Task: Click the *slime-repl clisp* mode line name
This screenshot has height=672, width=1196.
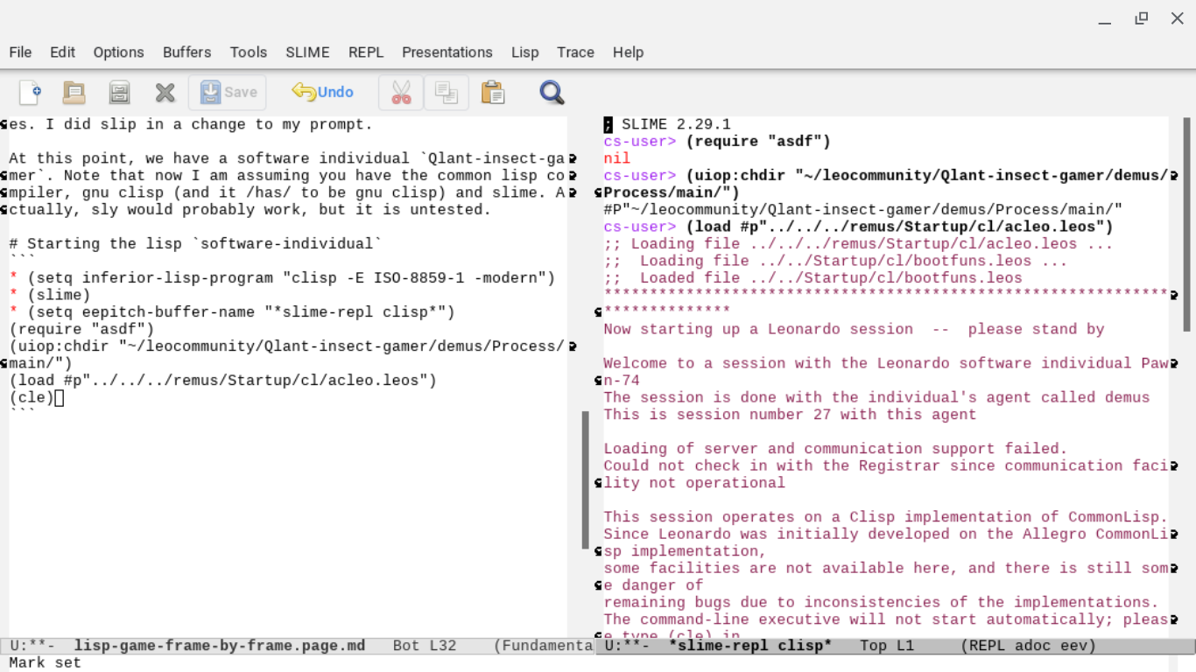Action: click(750, 646)
